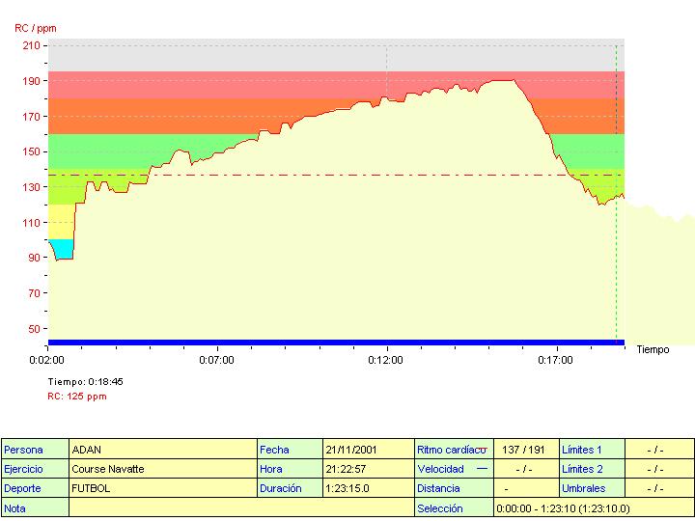Select the 21:22:57 time cell

(x=369, y=469)
